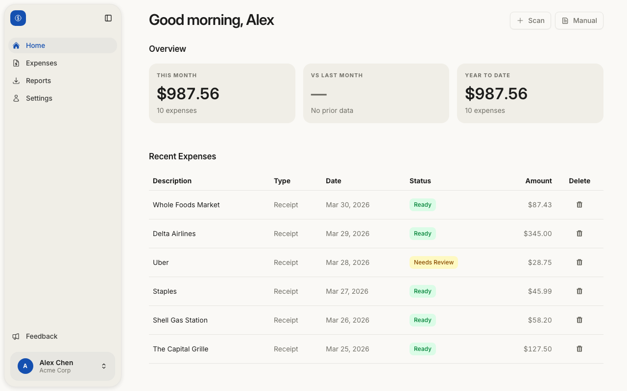
Task: Click the Alex Chen avatar circle
Action: 25,366
